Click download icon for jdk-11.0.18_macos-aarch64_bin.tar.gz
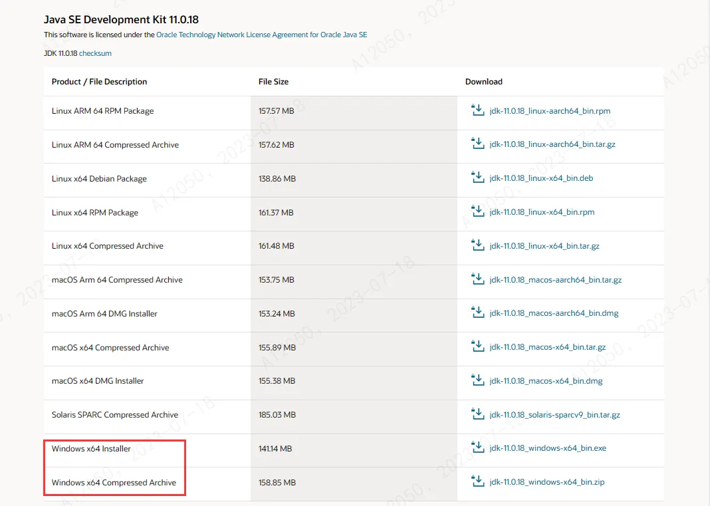The height and width of the screenshot is (506, 710). point(478,279)
